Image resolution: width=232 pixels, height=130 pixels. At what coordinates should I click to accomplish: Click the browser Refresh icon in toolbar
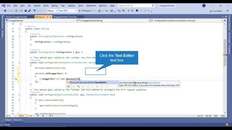click(99, 11)
